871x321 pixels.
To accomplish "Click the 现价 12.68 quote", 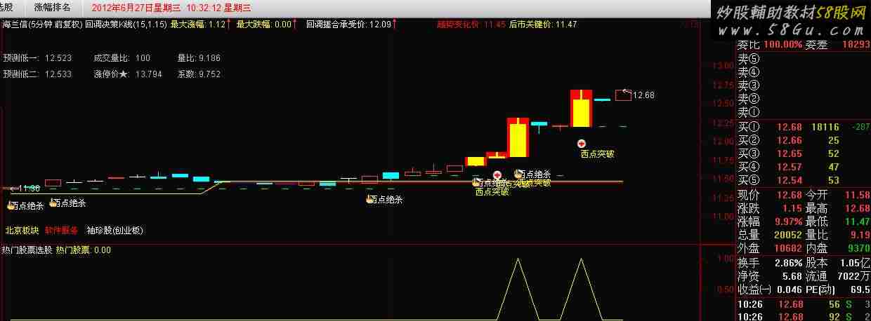I will [770, 194].
